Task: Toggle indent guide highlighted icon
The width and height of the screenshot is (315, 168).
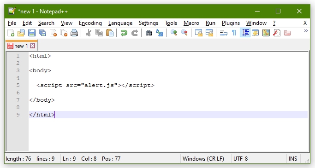Action: (245, 33)
